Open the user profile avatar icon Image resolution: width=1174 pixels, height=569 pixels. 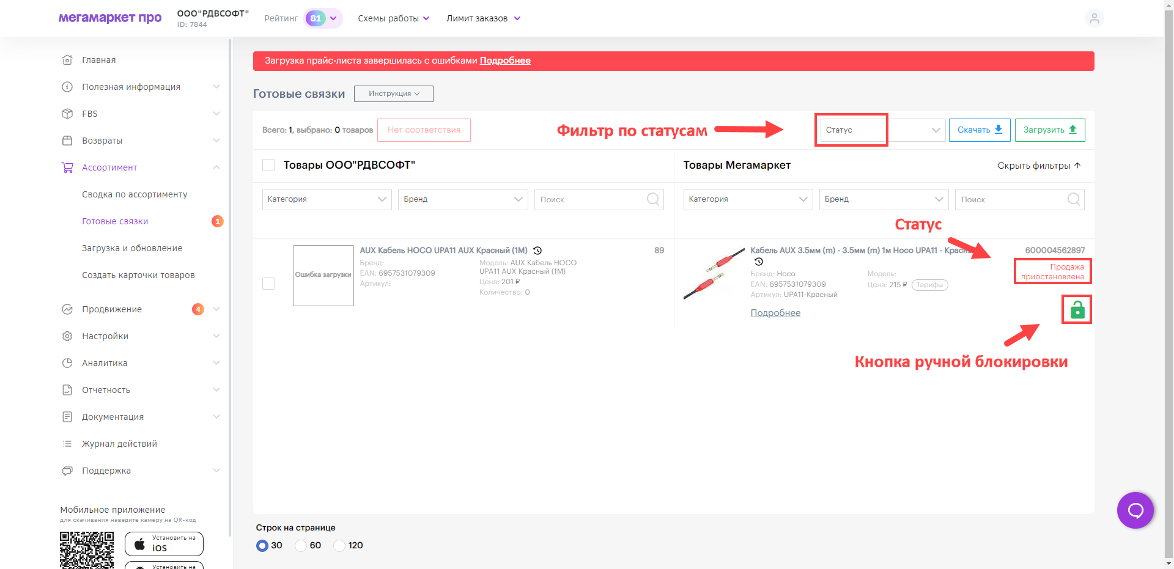point(1094,18)
